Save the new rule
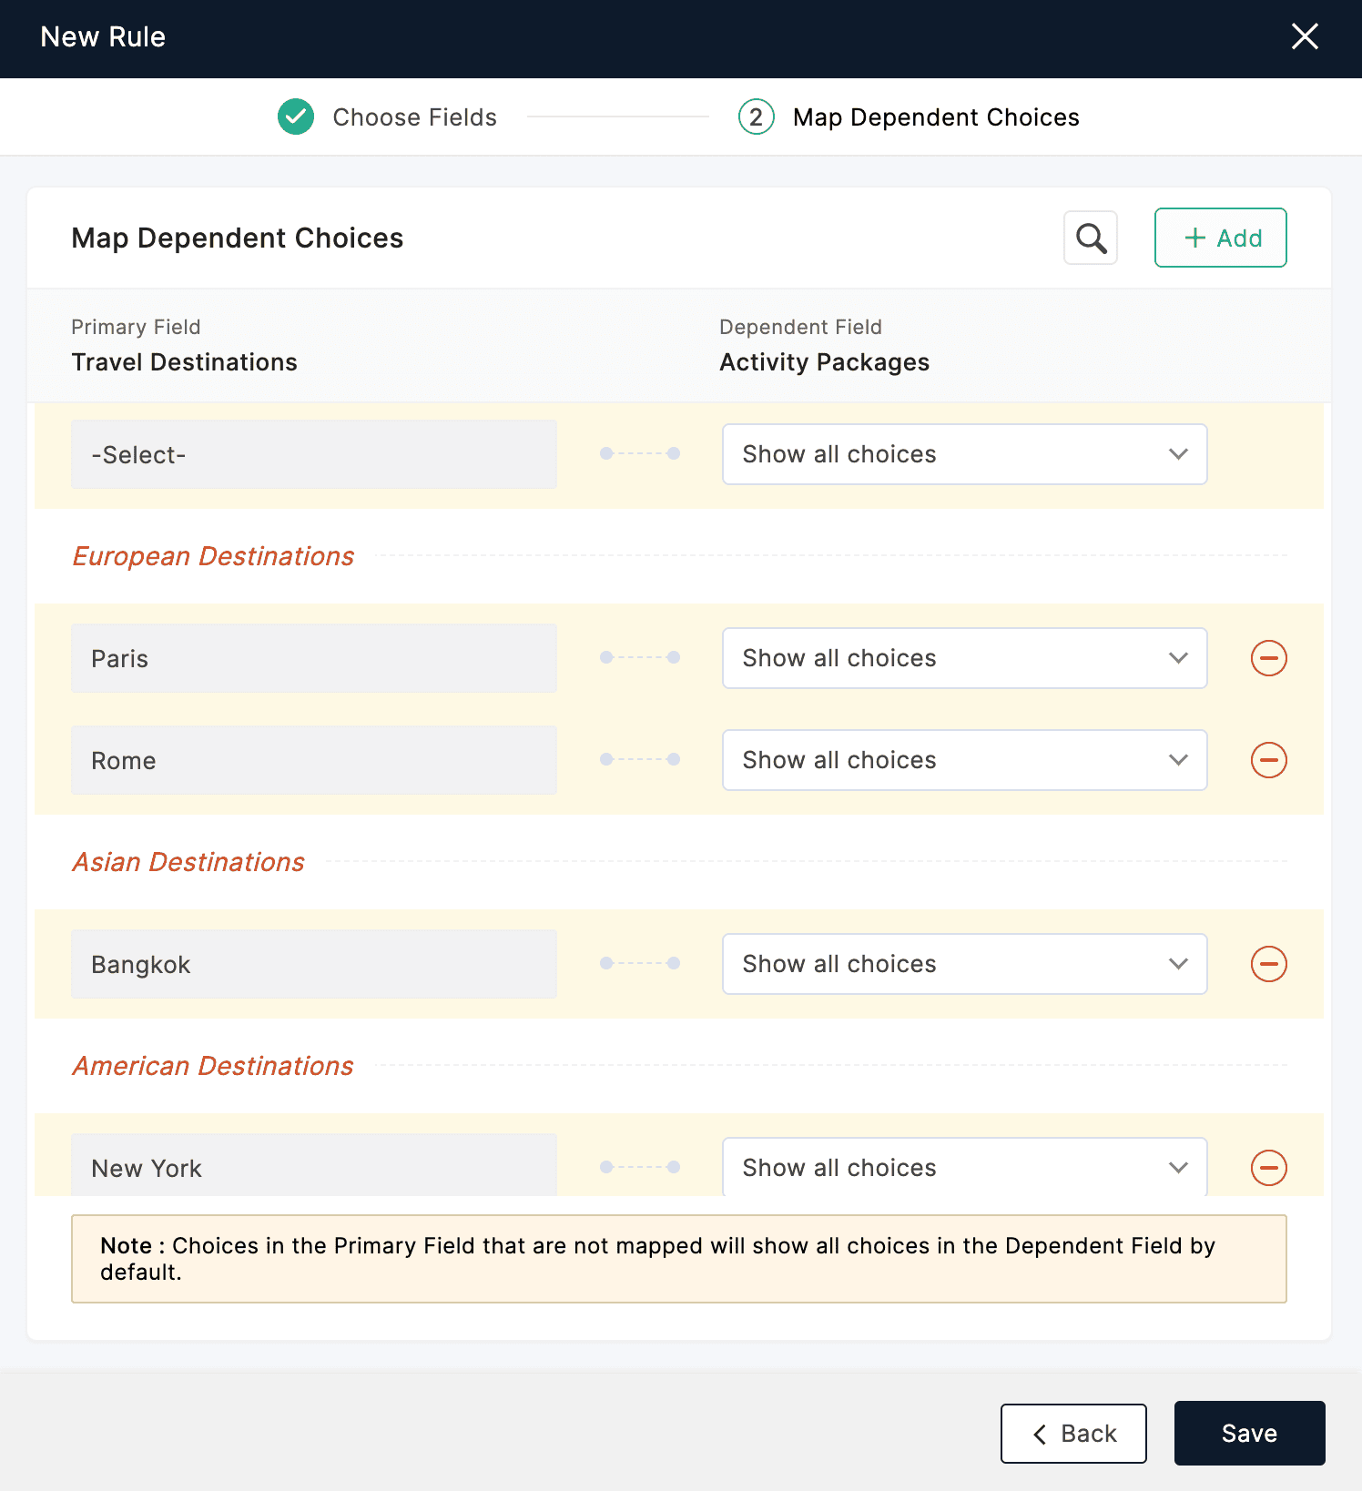1362x1491 pixels. click(x=1249, y=1434)
